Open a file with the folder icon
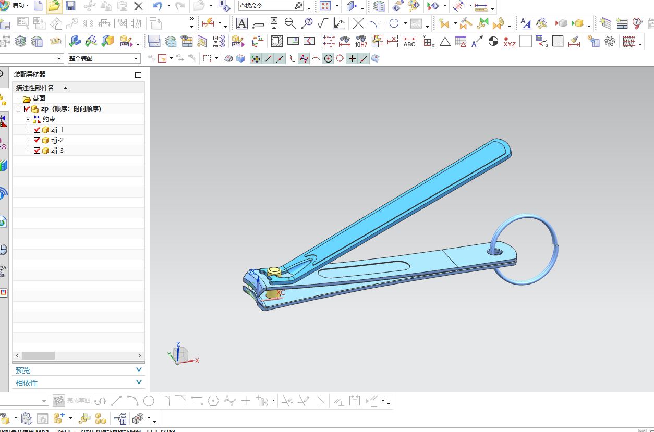 pyautogui.click(x=54, y=6)
